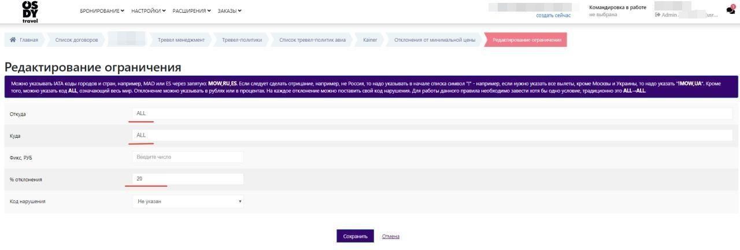Go to Список договоров breadcrumb
The width and height of the screenshot is (740, 250).
(76, 40)
